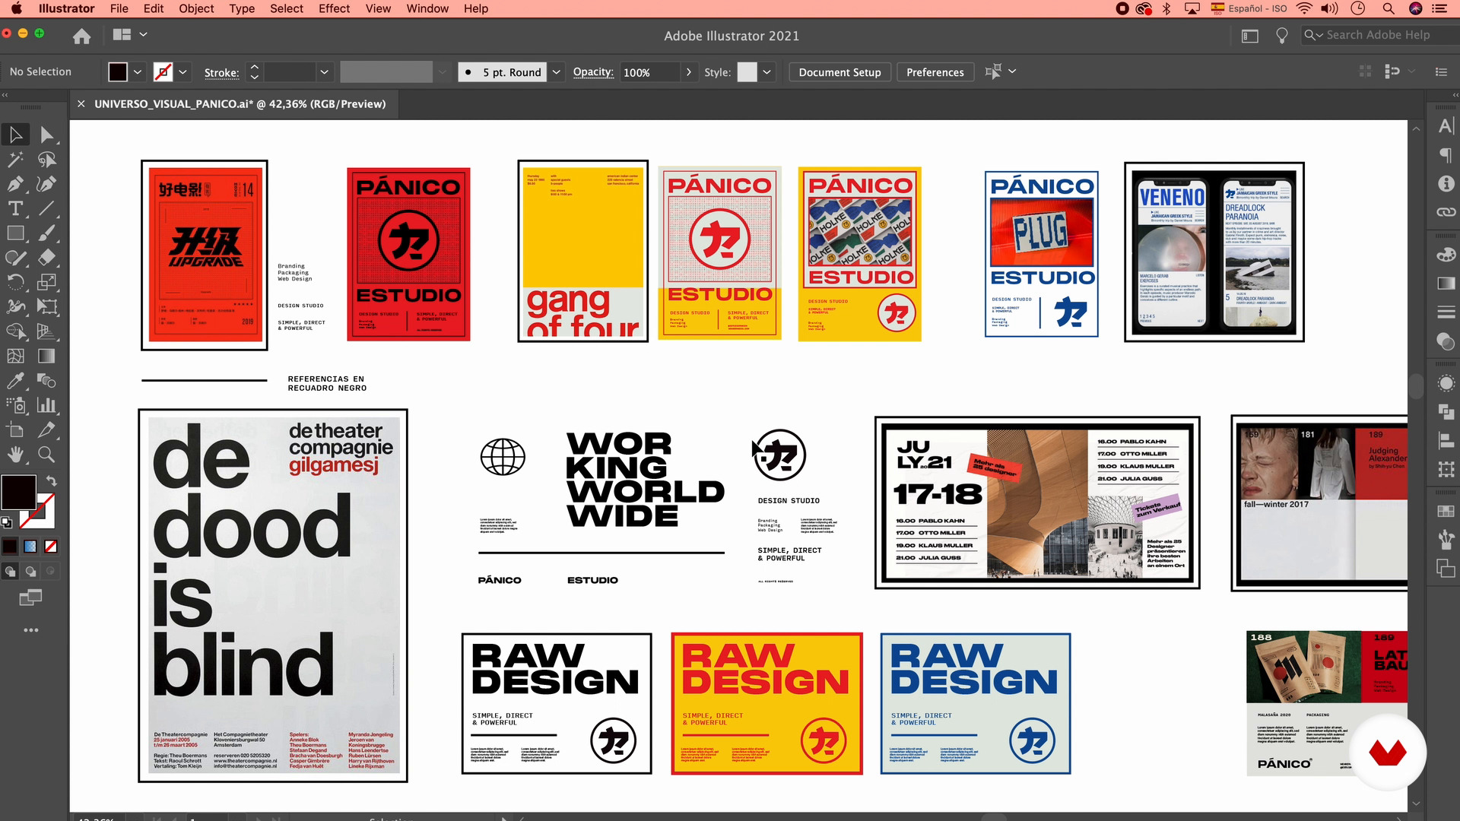Select the Artboard tool
This screenshot has height=821, width=1460.
15,430
